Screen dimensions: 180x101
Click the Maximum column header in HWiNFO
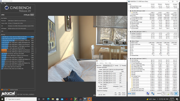pos(167,4)
